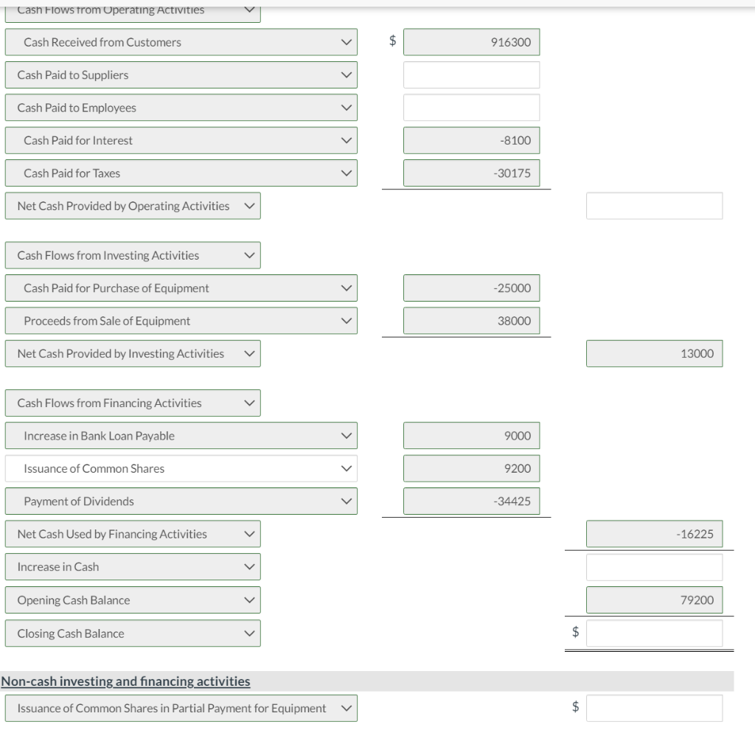Click the Closing Cash Balance amount field
The image size is (755, 747).
coord(654,633)
